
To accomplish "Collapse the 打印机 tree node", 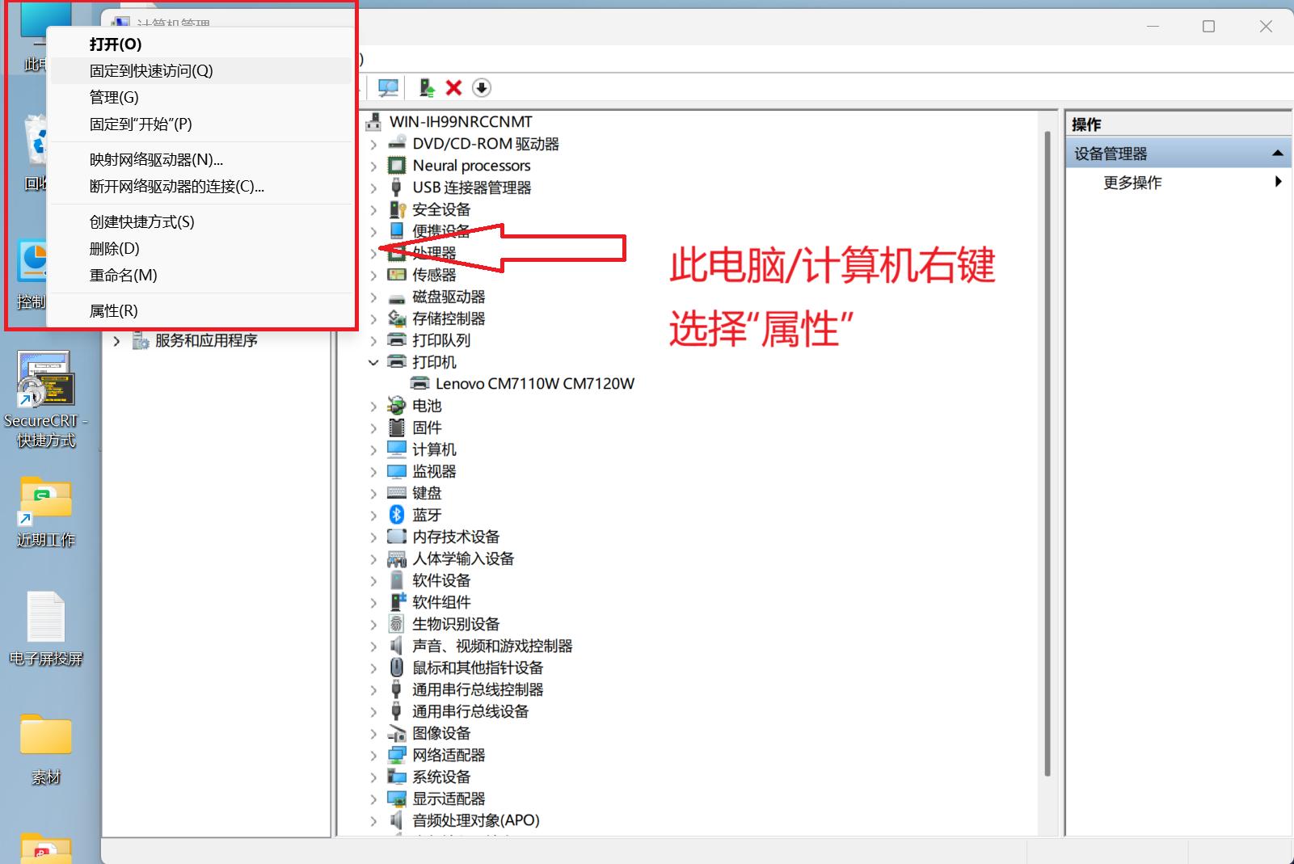I will tap(373, 361).
